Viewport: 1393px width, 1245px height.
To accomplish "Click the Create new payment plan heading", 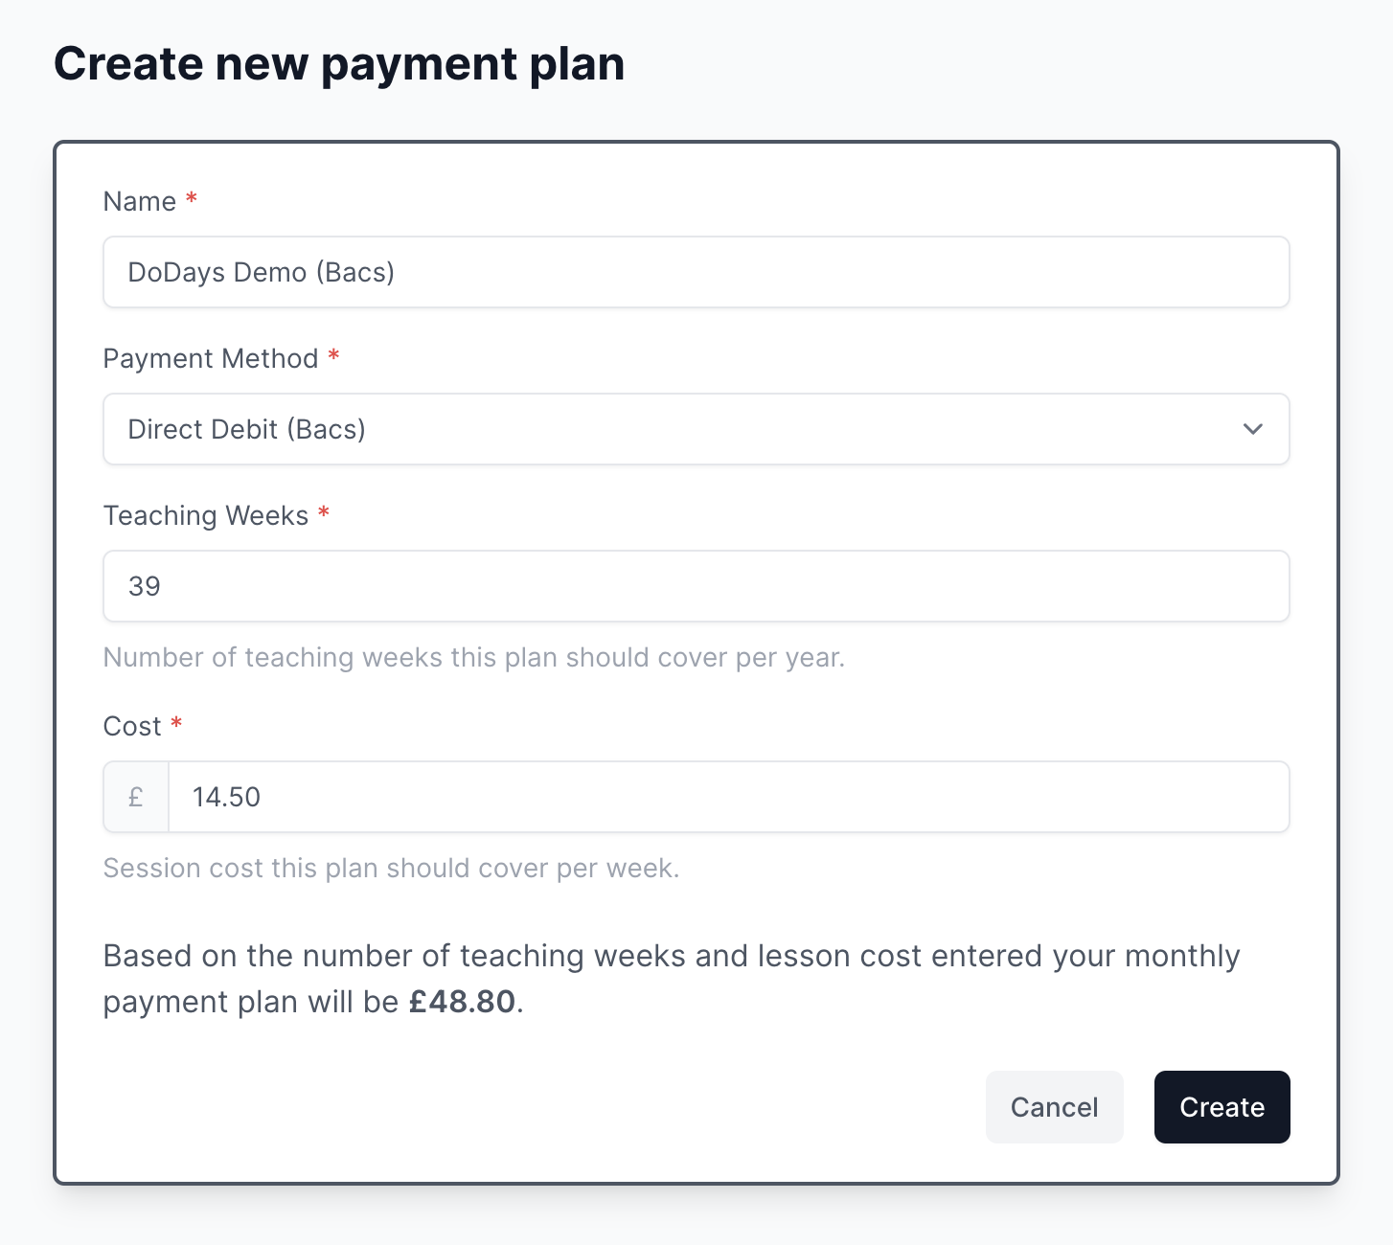I will coord(340,63).
